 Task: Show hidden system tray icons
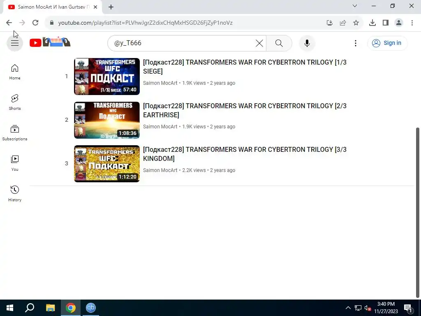[348, 308]
